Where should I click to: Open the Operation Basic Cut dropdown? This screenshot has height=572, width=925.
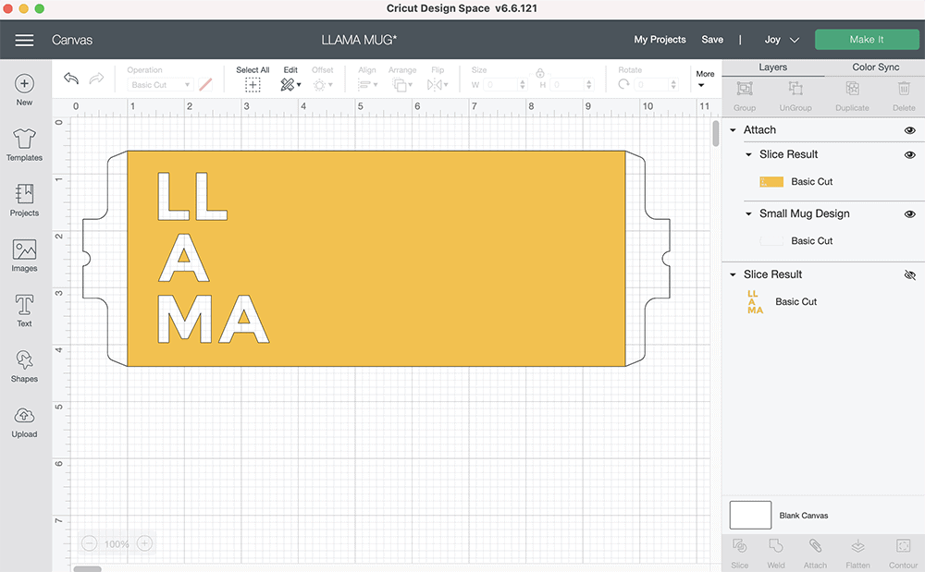pyautogui.click(x=160, y=85)
